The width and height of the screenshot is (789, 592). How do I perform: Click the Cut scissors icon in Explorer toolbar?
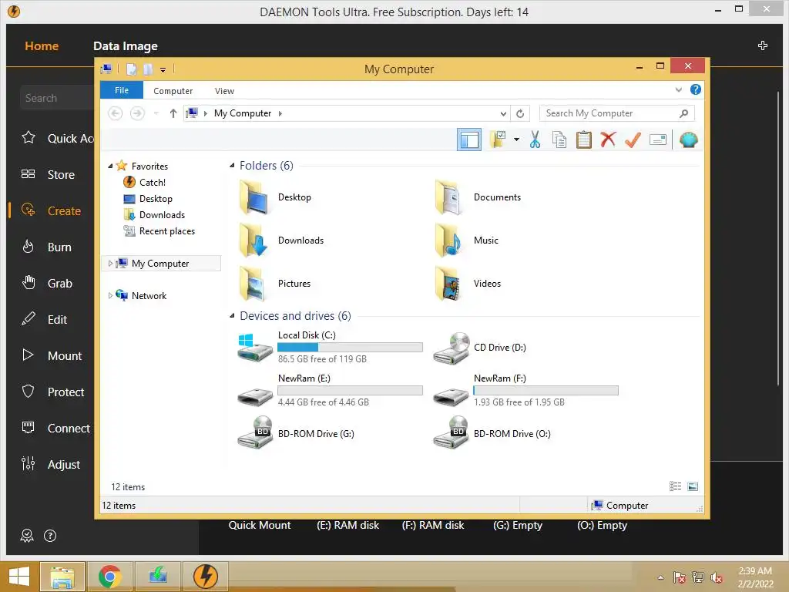pyautogui.click(x=535, y=140)
